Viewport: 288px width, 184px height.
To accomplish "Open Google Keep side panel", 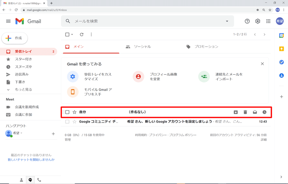I will (282, 49).
